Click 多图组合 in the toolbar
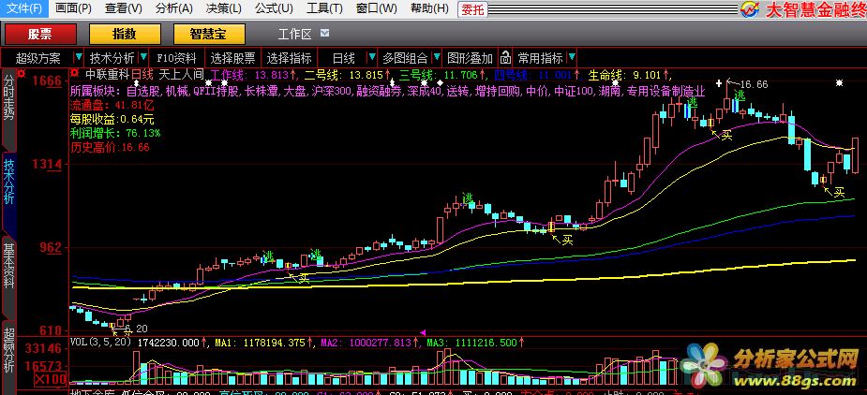Image resolution: width=867 pixels, height=395 pixels. click(x=405, y=58)
